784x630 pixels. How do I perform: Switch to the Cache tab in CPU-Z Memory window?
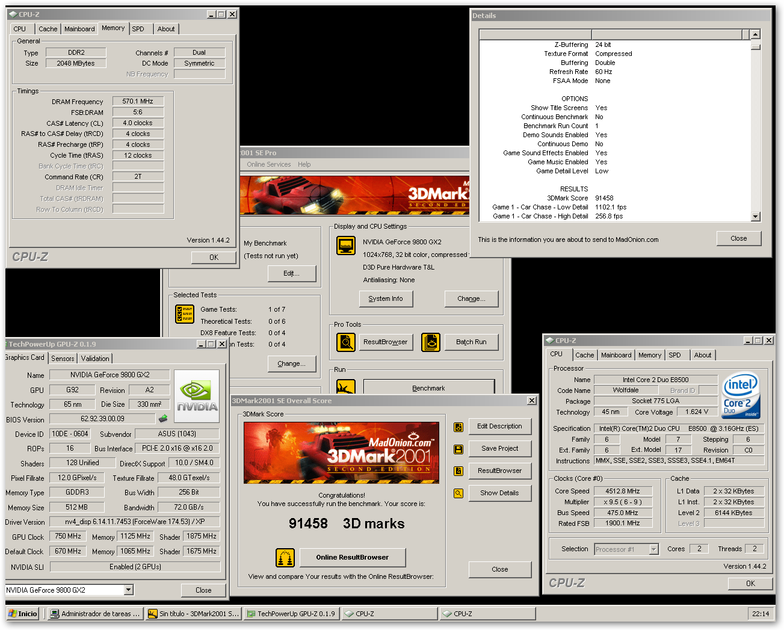coord(48,29)
